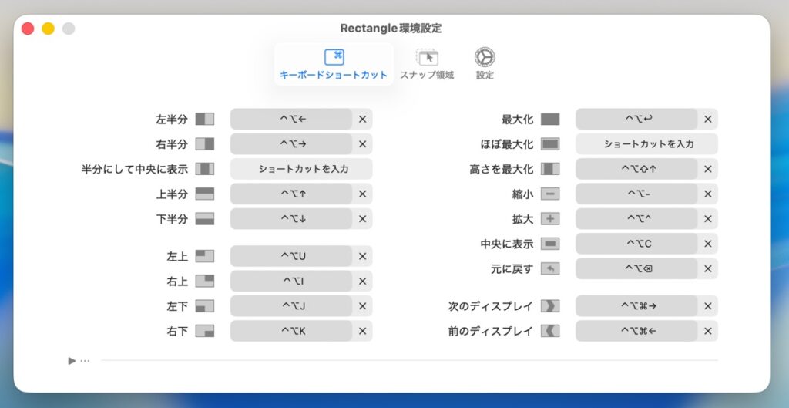Click the 半分にして中央に表示 shortcut field
The width and height of the screenshot is (789, 408).
tap(301, 169)
